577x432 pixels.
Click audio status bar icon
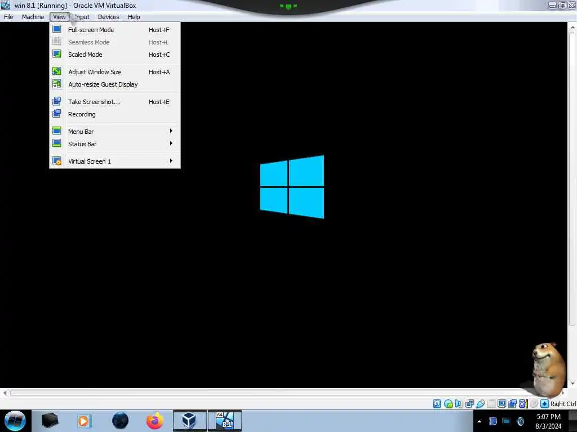(x=459, y=404)
